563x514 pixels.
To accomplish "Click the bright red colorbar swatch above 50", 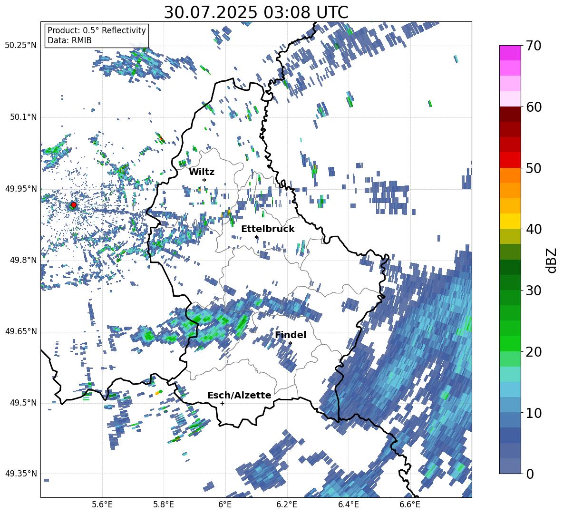I will coord(510,160).
